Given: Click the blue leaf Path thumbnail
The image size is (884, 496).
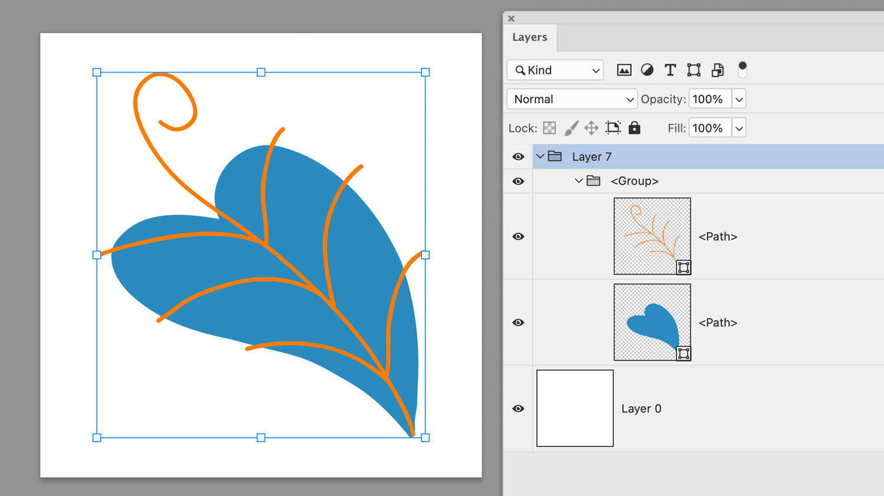Looking at the screenshot, I should coord(652,322).
